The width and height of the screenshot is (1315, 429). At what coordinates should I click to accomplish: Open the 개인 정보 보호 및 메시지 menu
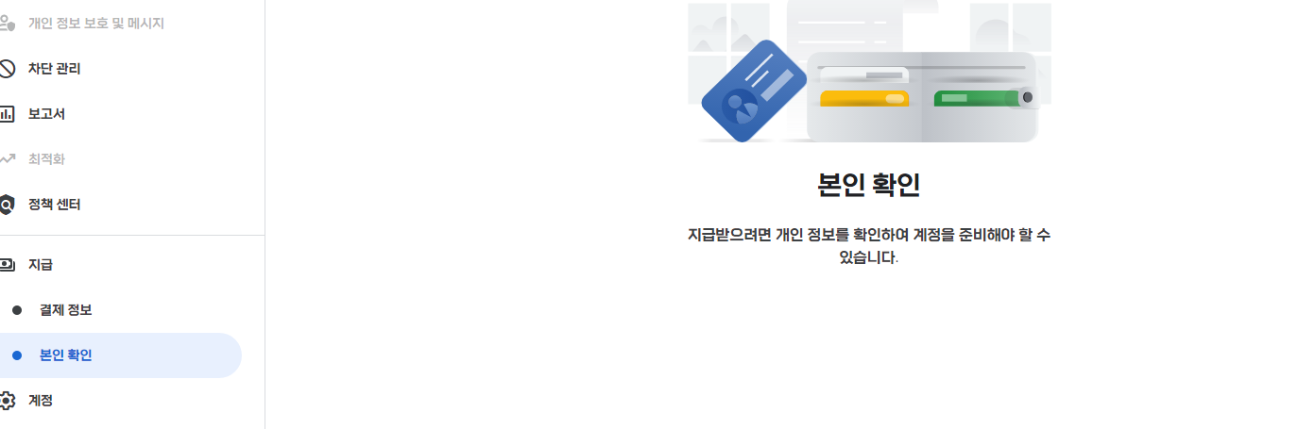tap(96, 24)
